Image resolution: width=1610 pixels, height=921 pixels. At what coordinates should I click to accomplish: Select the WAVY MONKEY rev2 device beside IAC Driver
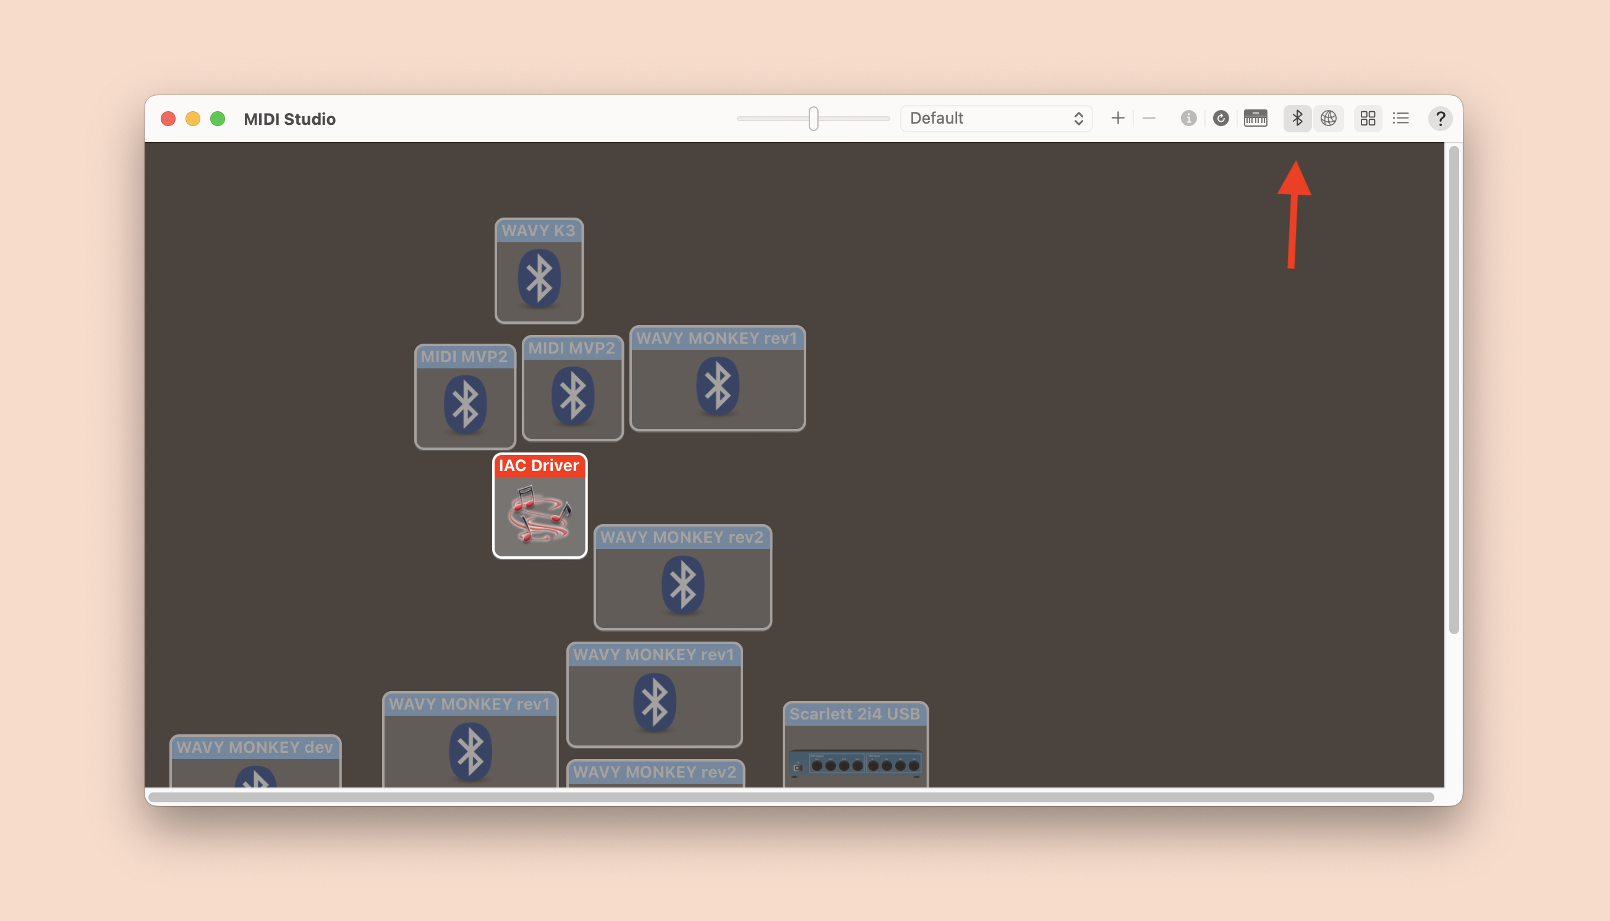tap(683, 577)
